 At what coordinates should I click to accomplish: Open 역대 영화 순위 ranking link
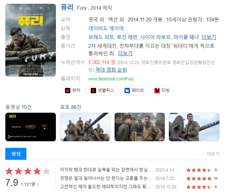pyautogui.click(x=111, y=70)
